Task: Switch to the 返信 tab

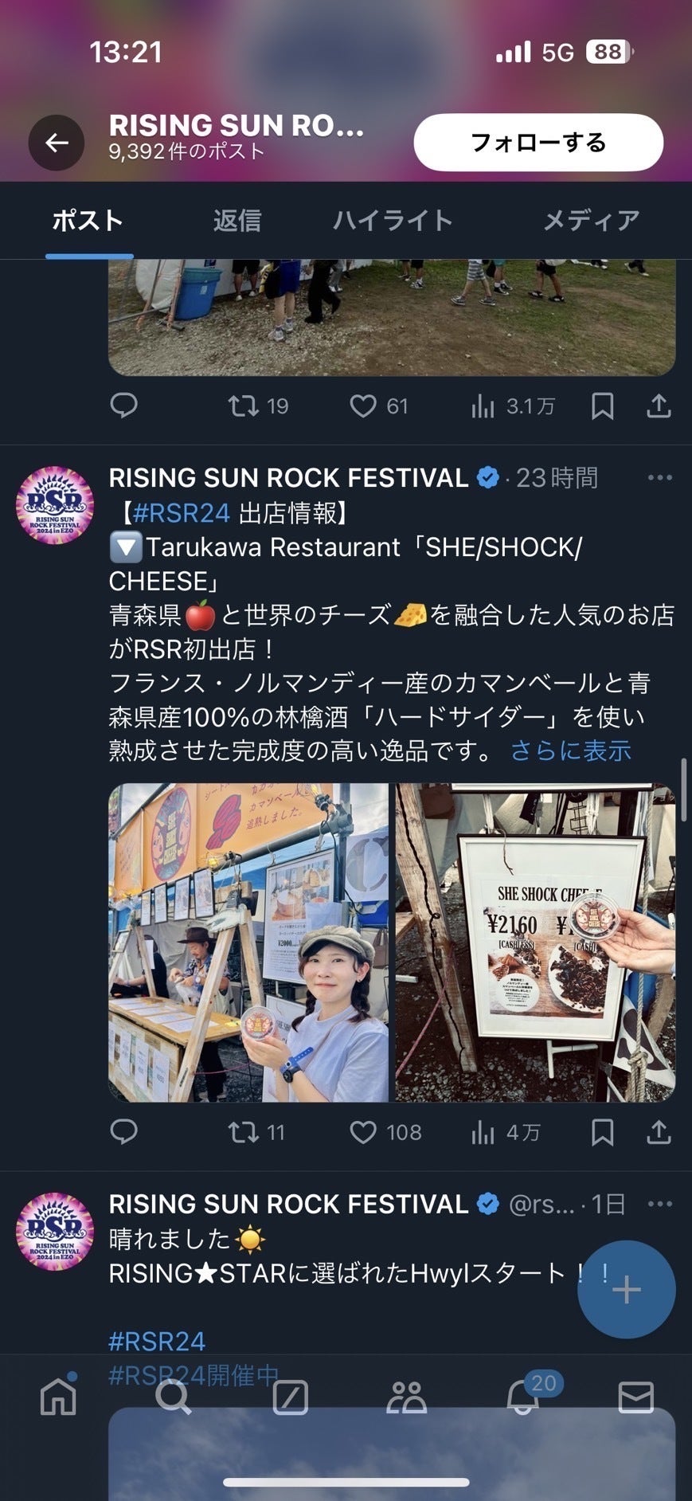Action: (x=237, y=221)
